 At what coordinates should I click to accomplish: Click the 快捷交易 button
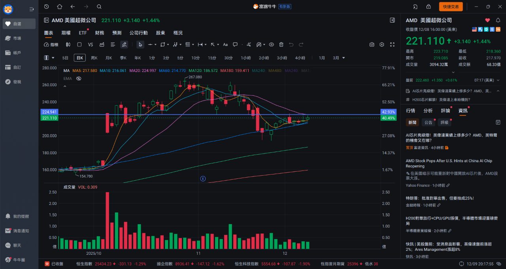click(451, 6)
